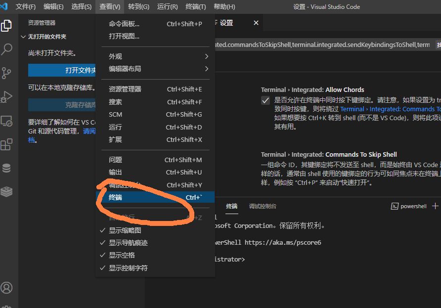Close the 设置 editor tab

[256, 23]
